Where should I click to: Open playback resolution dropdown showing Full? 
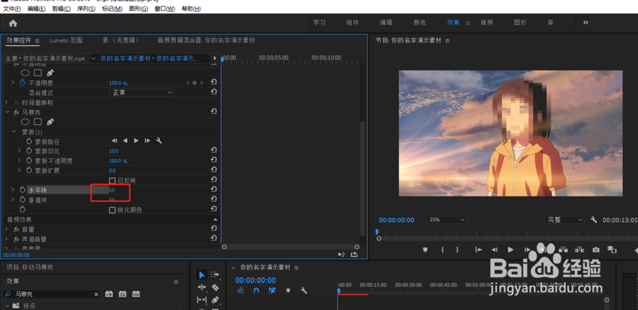click(565, 219)
